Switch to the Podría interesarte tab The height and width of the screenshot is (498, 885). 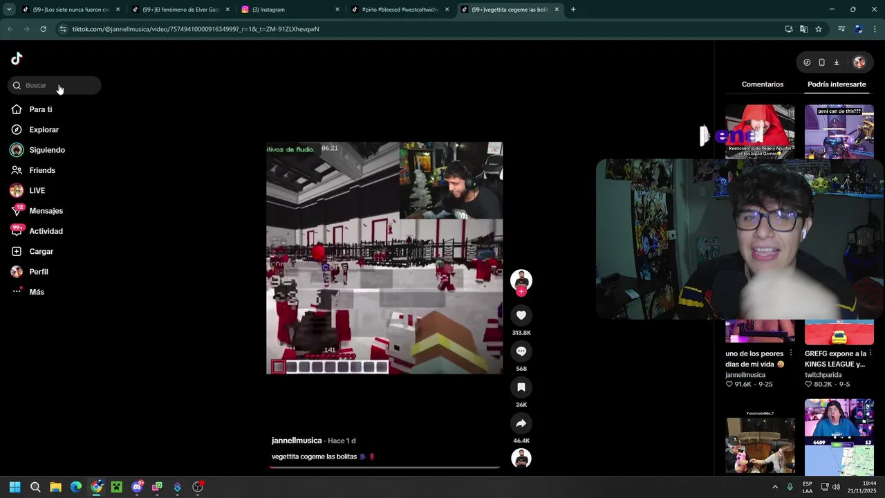point(837,84)
